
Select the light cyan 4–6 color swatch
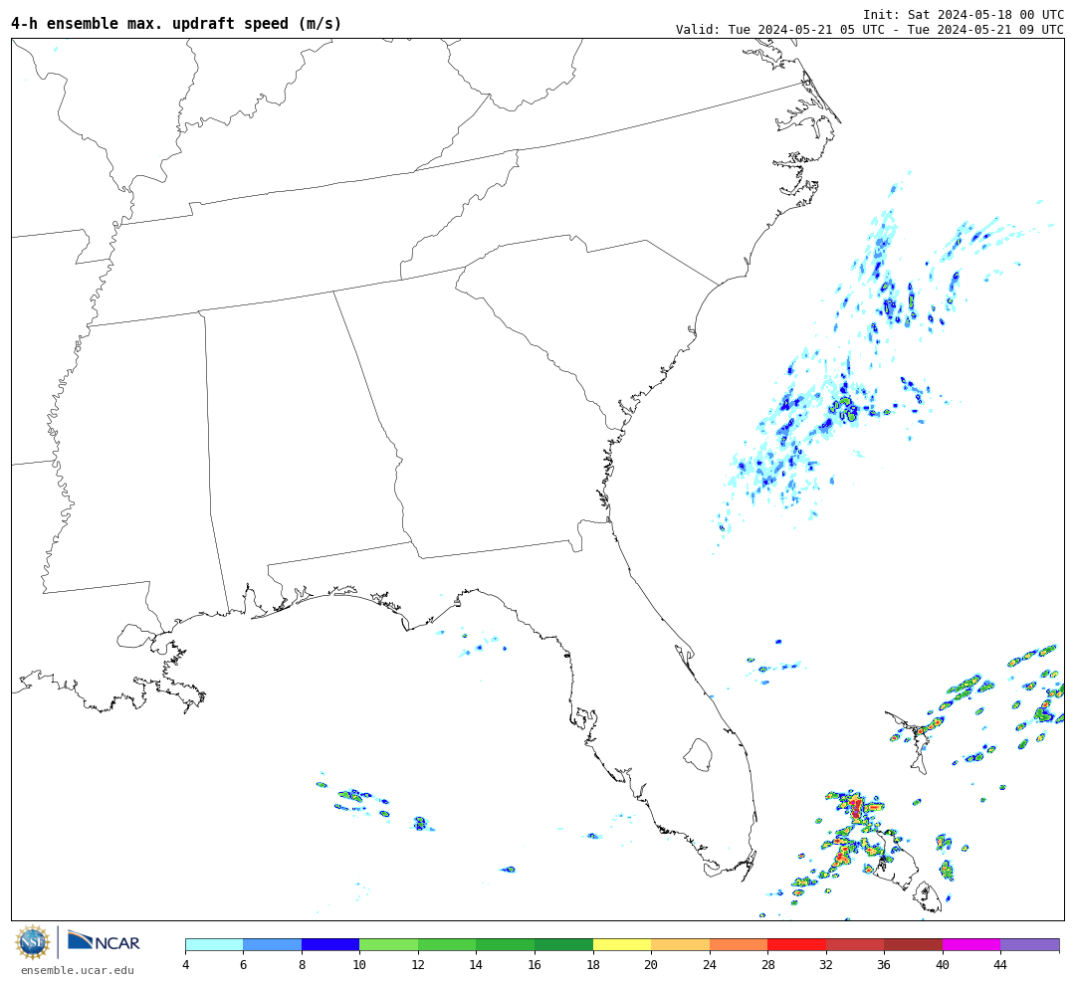pyautogui.click(x=215, y=944)
